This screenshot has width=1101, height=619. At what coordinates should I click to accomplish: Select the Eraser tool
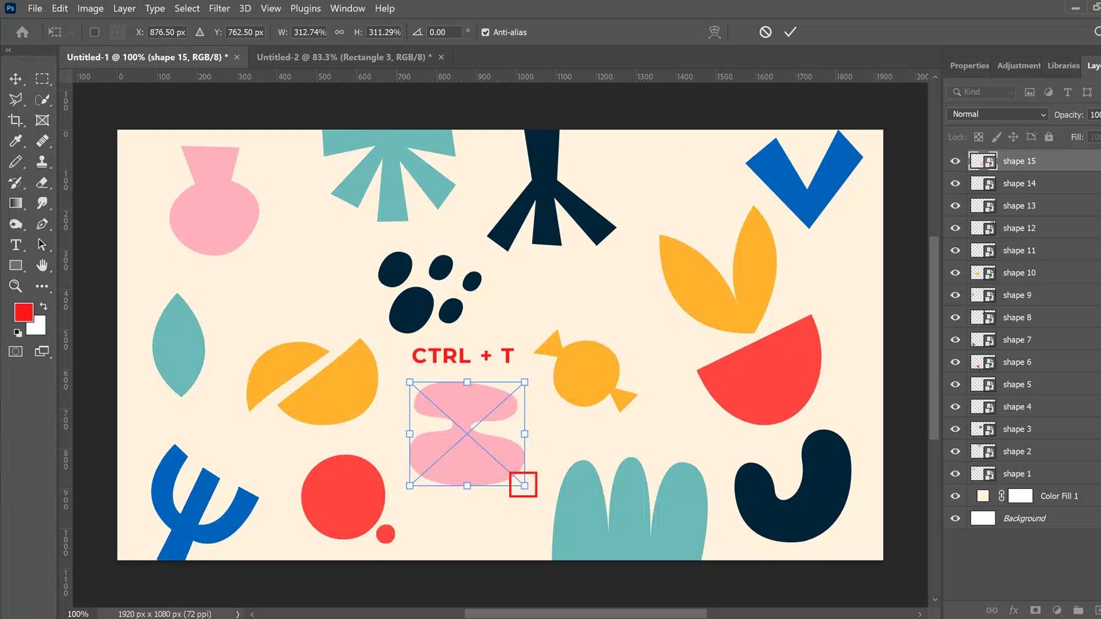(x=42, y=182)
